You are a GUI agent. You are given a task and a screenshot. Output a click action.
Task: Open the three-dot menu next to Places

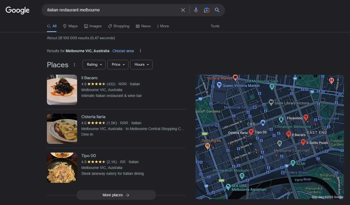click(x=74, y=65)
